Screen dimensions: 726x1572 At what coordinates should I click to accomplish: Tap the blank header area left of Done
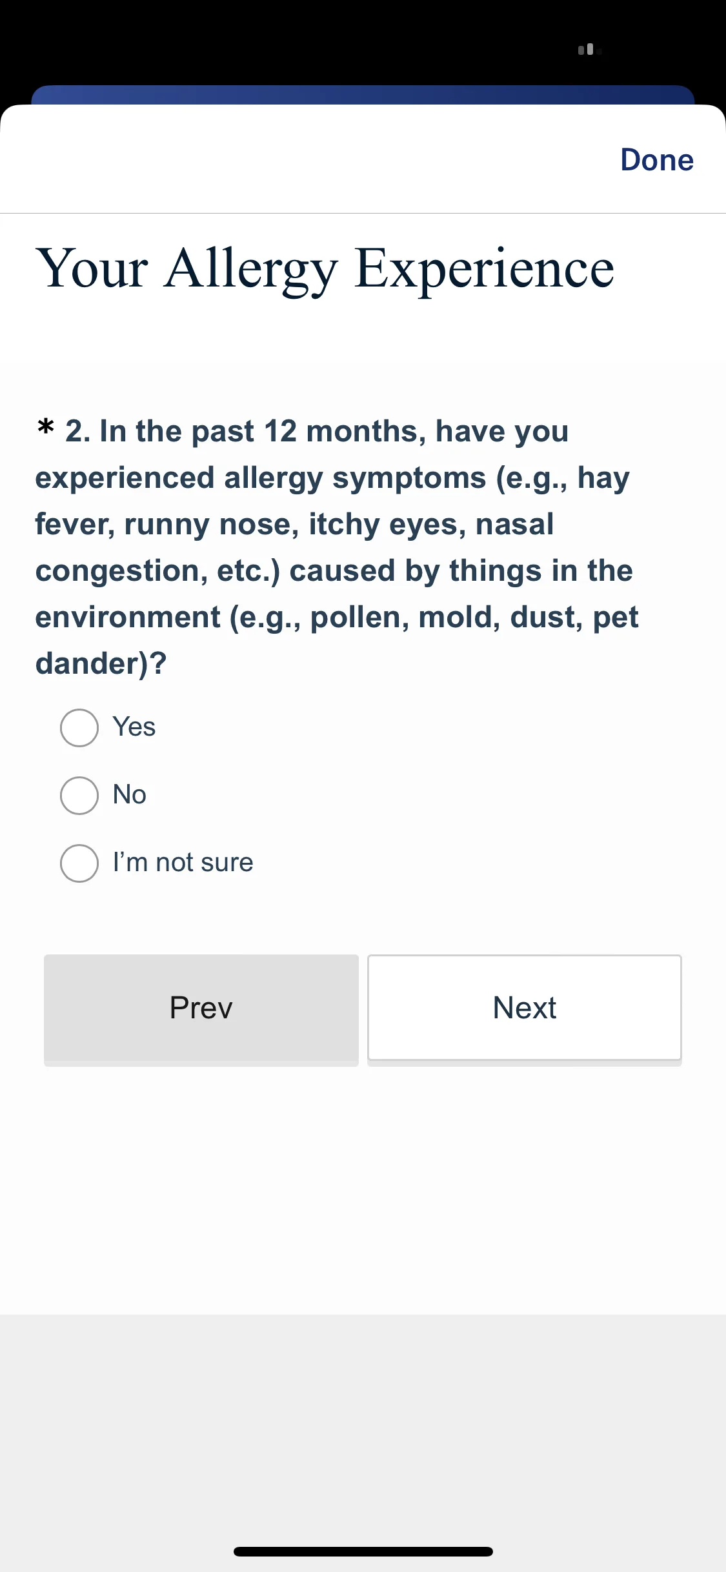(x=303, y=159)
